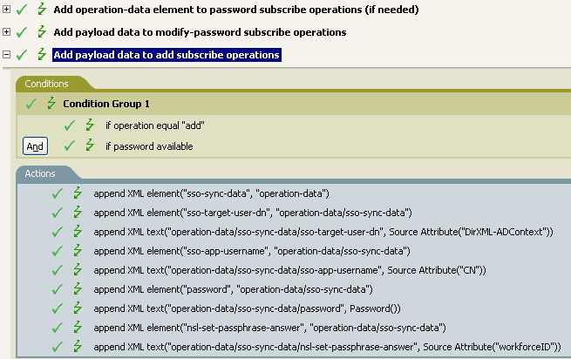Image resolution: width=571 pixels, height=359 pixels.
Task: Select the Actions tab header
Action: 39,173
